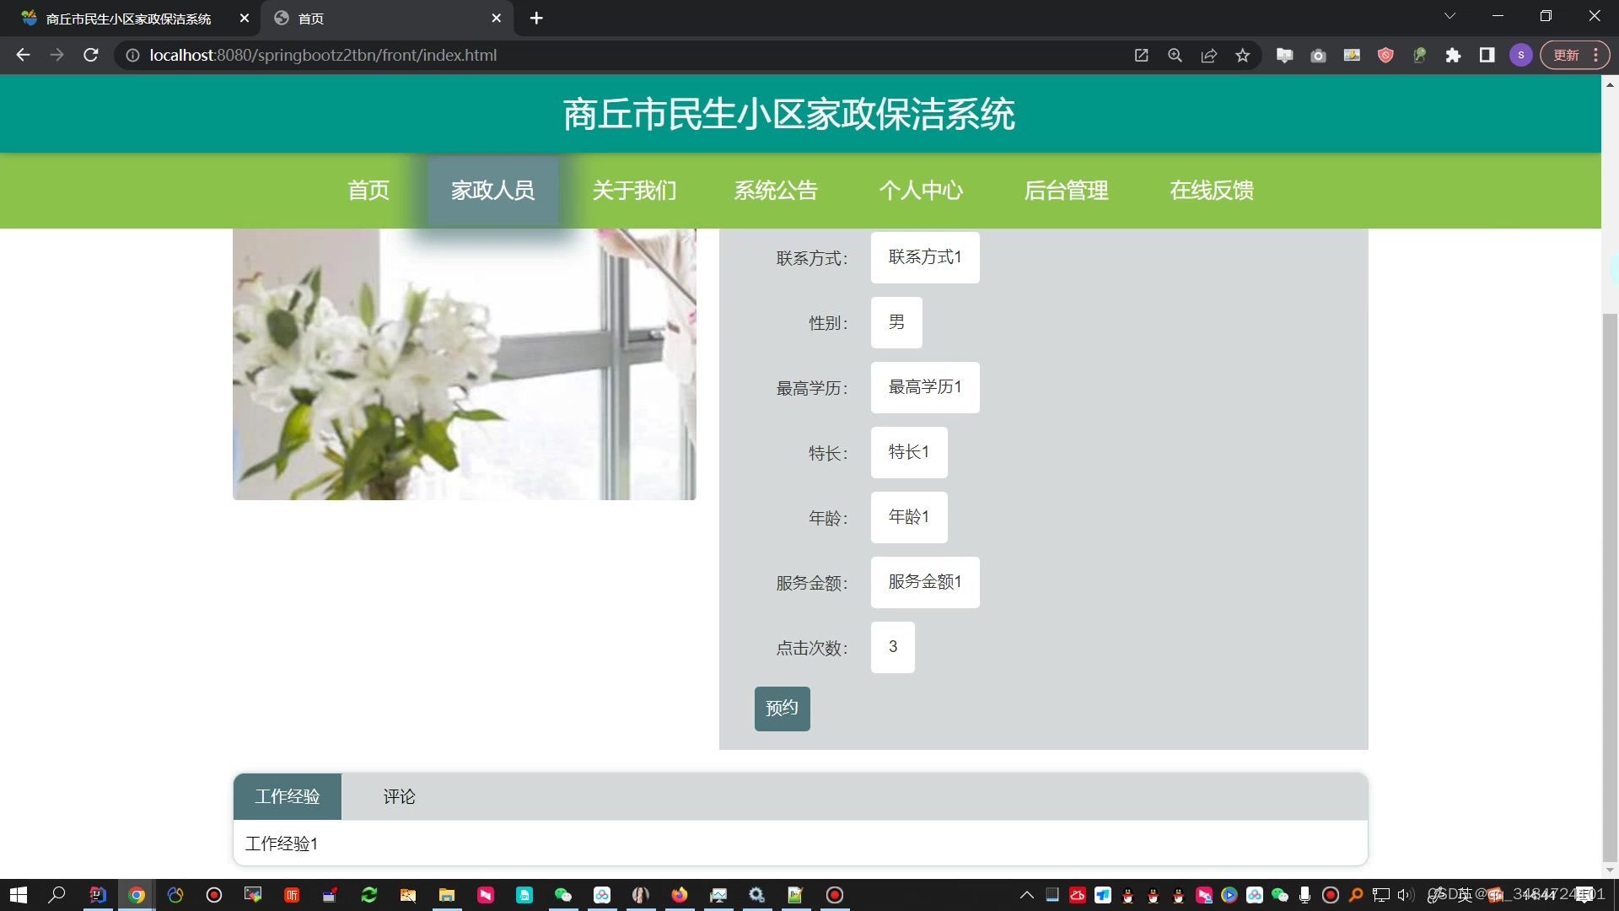Open the browser extensions puzzle icon
Image resolution: width=1619 pixels, height=911 pixels.
tap(1453, 55)
